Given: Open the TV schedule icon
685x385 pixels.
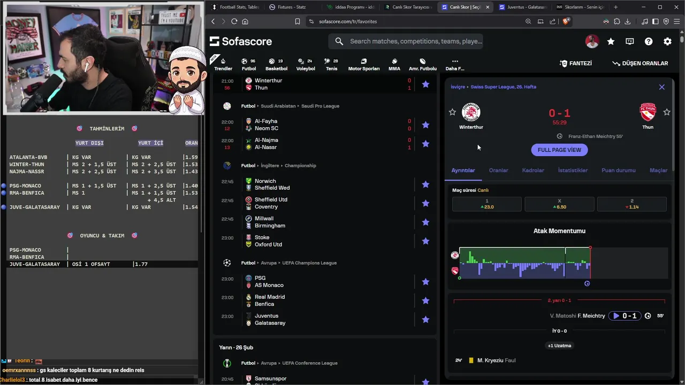Looking at the screenshot, I should tap(630, 41).
